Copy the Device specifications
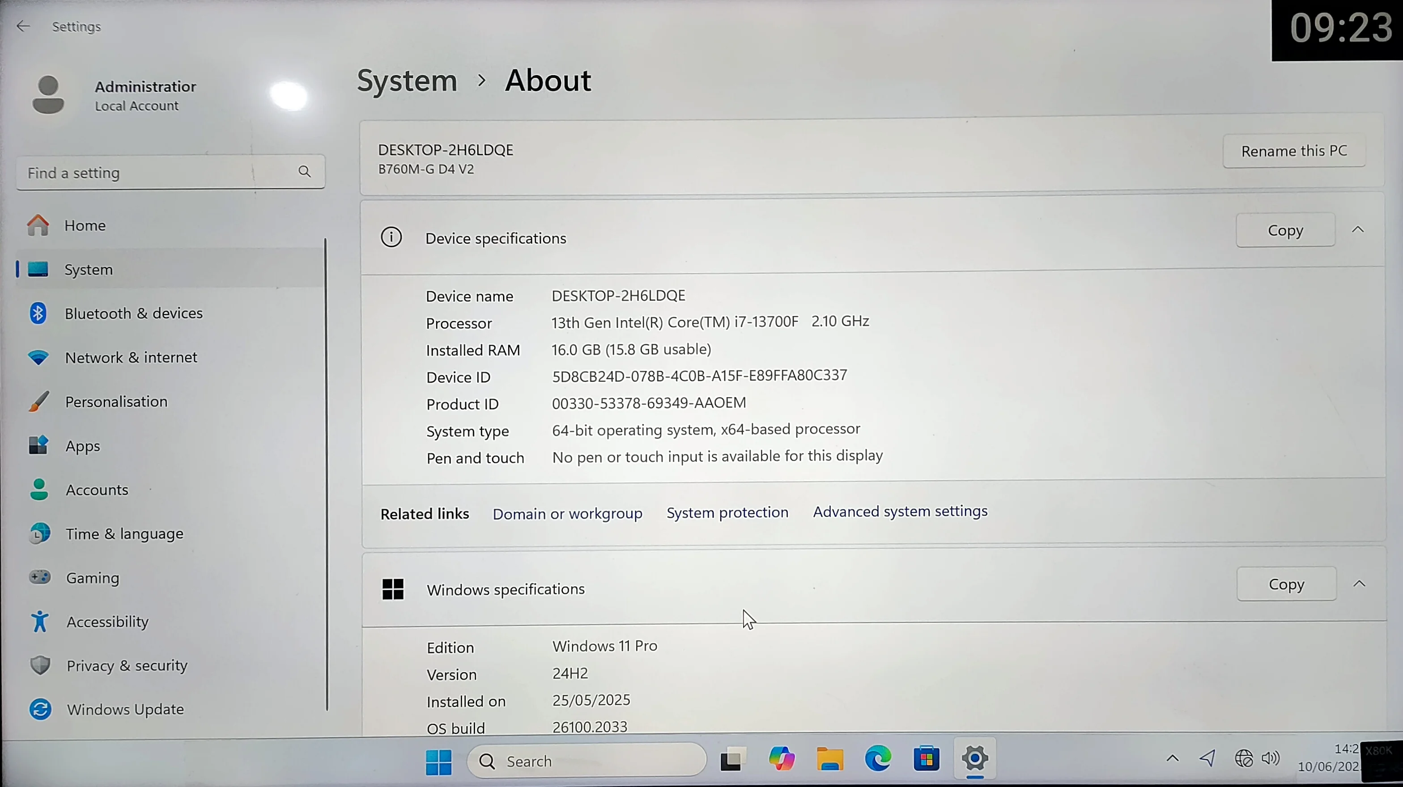Image resolution: width=1403 pixels, height=787 pixels. [1285, 230]
